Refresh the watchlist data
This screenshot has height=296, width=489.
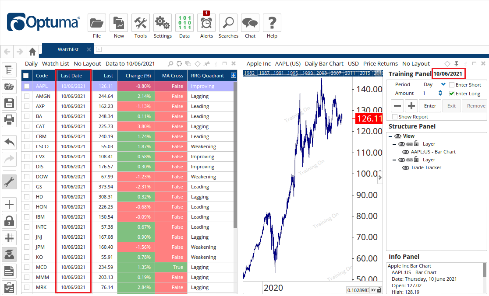(179, 64)
